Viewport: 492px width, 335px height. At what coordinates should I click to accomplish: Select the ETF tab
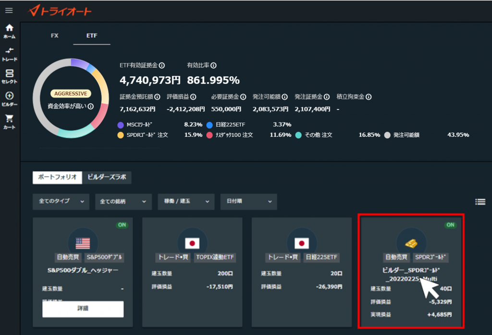(92, 36)
